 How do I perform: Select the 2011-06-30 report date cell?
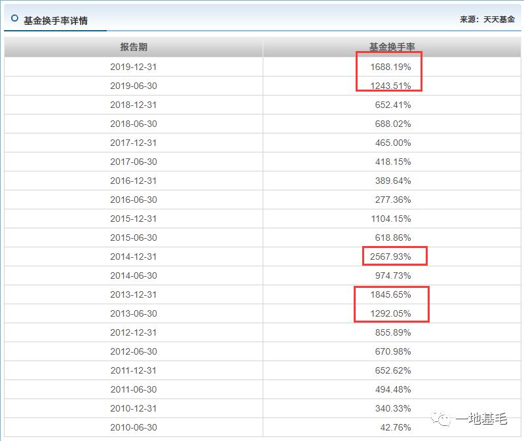click(x=134, y=389)
